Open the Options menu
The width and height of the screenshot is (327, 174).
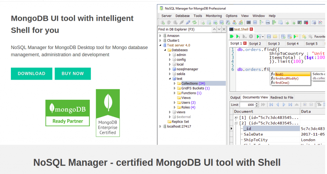click(x=232, y=16)
